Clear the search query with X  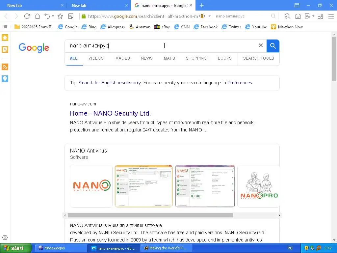tap(261, 45)
